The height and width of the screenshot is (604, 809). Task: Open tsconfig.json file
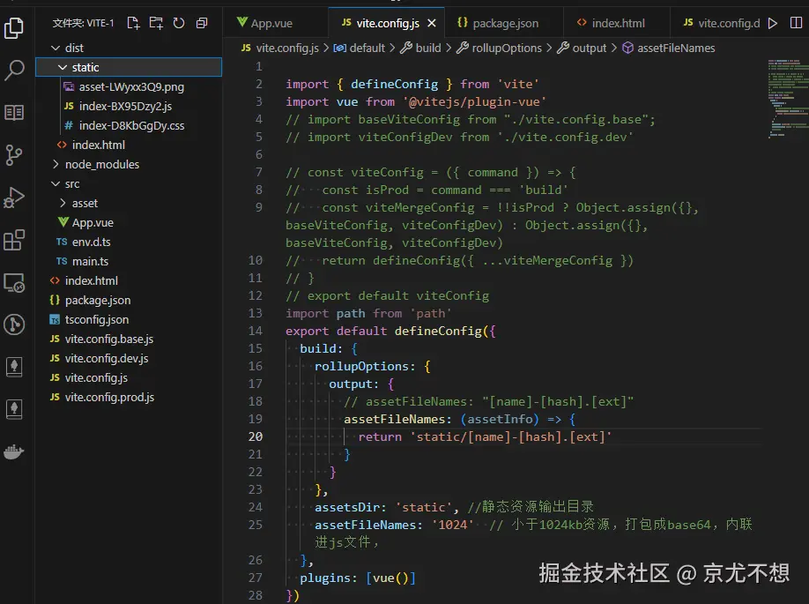pyautogui.click(x=96, y=319)
